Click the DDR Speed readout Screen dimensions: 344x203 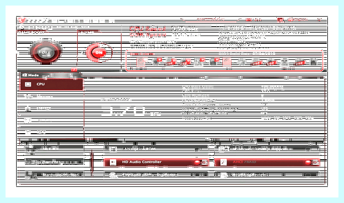pyautogui.click(x=165, y=34)
